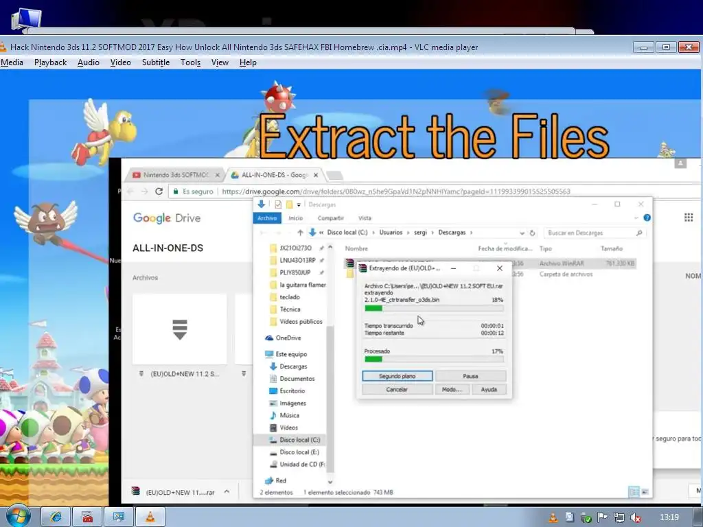
Task: Open the Audio menu in VLC
Action: [89, 62]
